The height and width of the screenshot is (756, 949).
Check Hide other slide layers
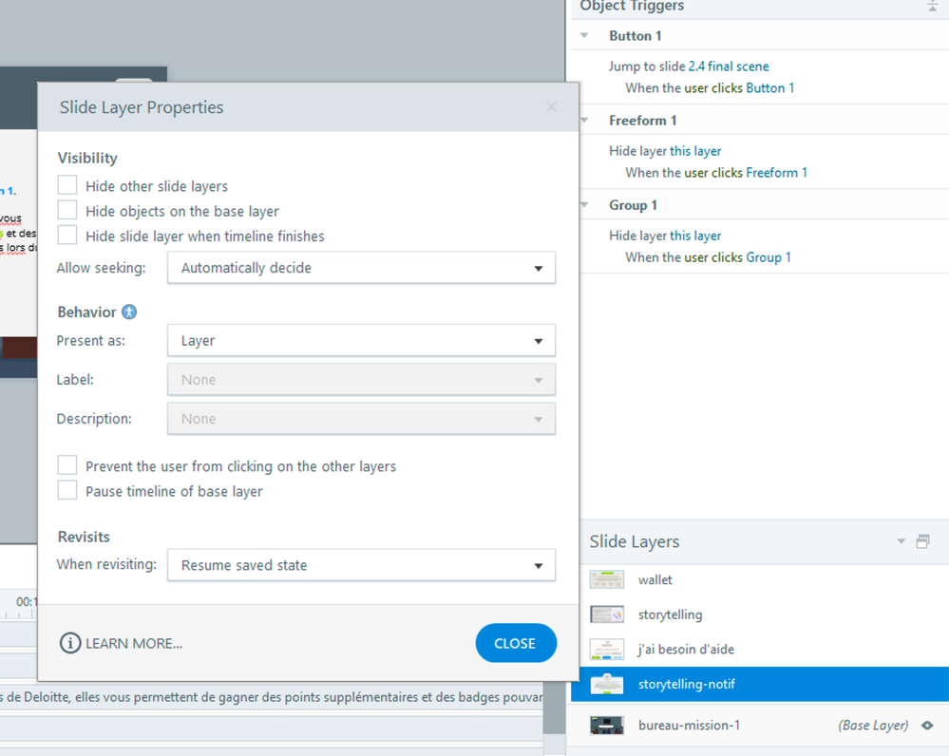coord(67,185)
